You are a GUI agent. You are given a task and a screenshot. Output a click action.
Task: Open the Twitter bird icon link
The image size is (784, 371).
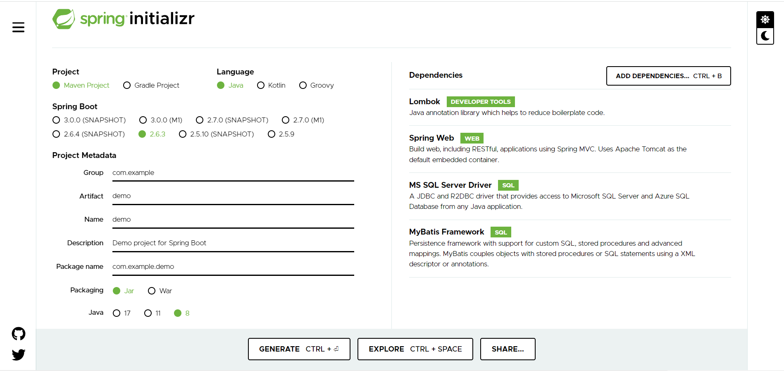(x=19, y=354)
